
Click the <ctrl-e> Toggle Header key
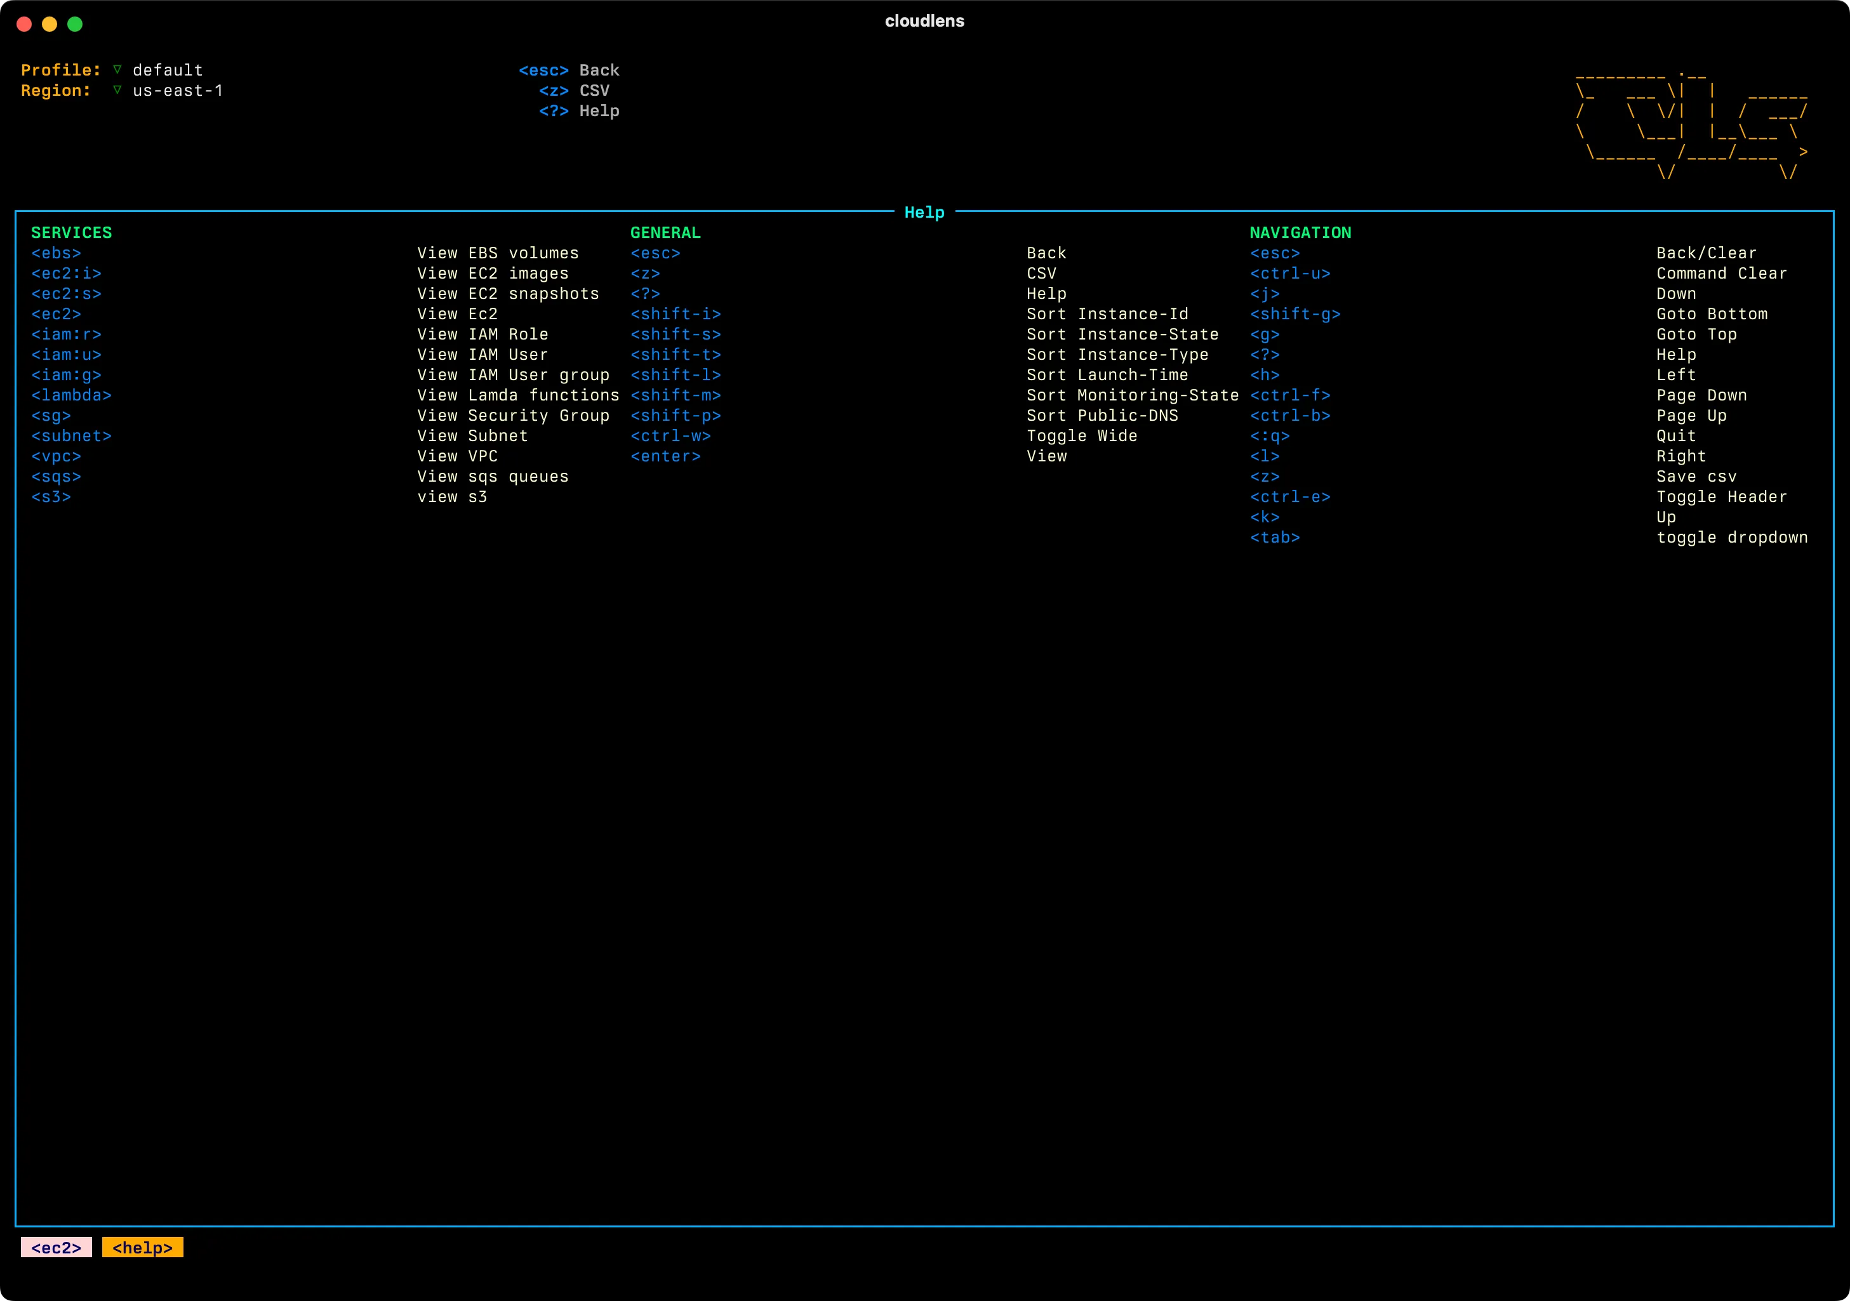point(1290,497)
